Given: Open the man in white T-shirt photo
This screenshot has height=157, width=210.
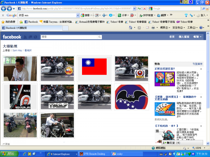Looking at the screenshot, I should (20, 69).
